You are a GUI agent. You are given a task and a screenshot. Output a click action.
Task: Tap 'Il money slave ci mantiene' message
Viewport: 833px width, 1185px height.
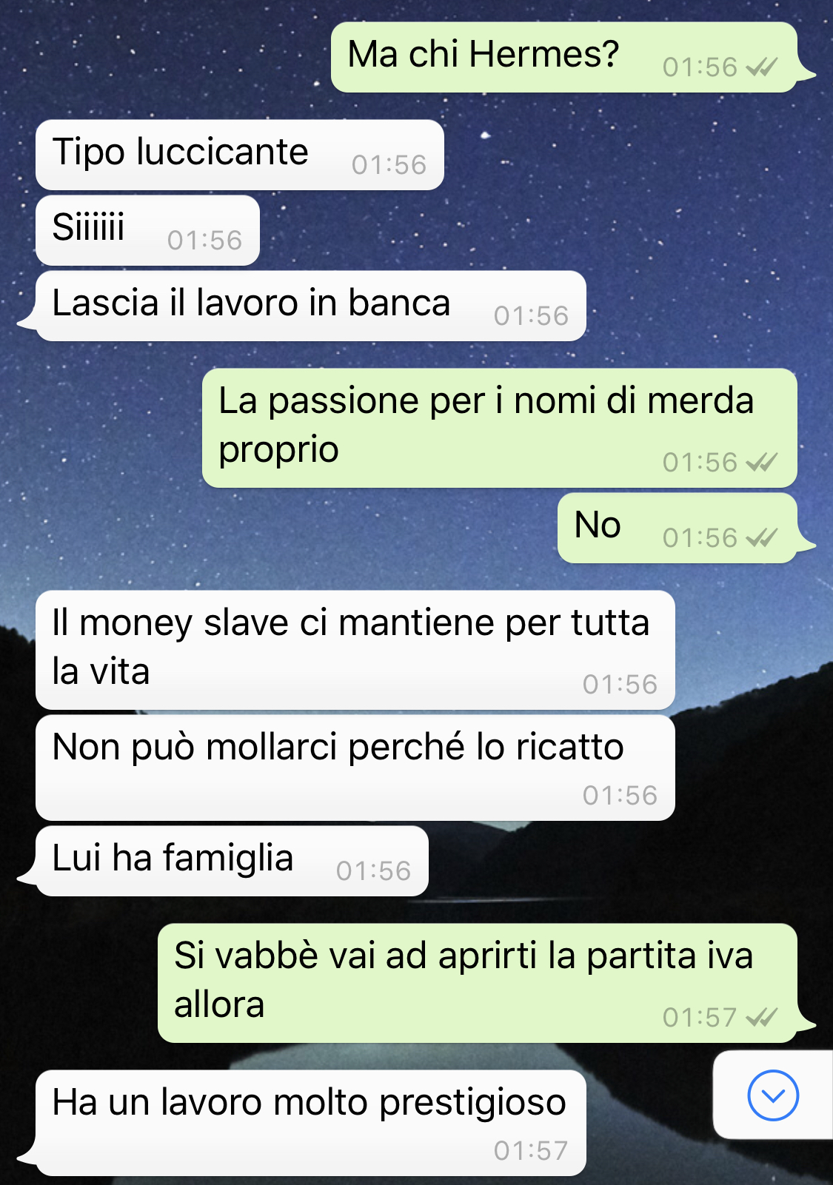pyautogui.click(x=355, y=650)
